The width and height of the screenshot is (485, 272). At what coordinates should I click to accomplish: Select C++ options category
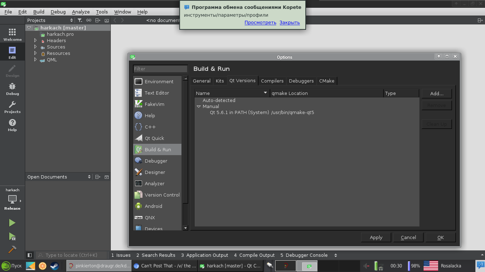[157, 127]
